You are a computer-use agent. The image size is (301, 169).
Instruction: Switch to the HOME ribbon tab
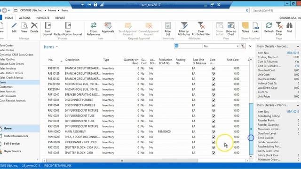click(9, 18)
